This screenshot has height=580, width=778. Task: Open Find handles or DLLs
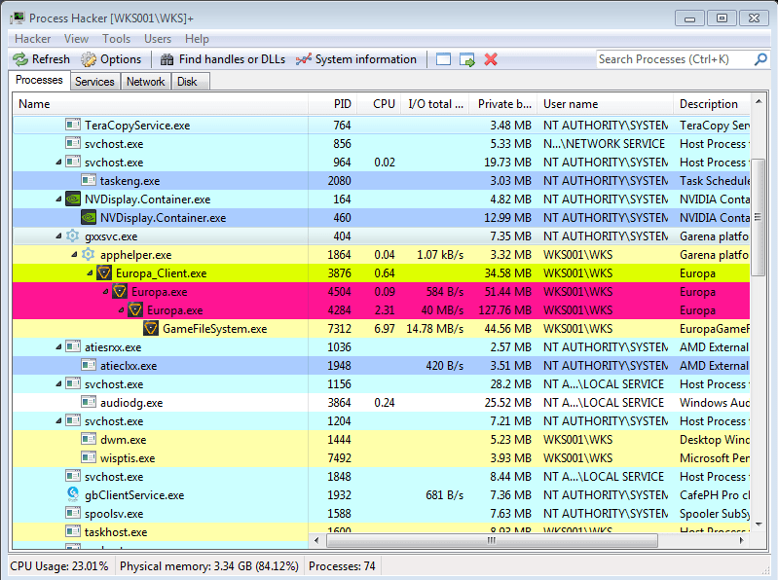[x=222, y=59]
